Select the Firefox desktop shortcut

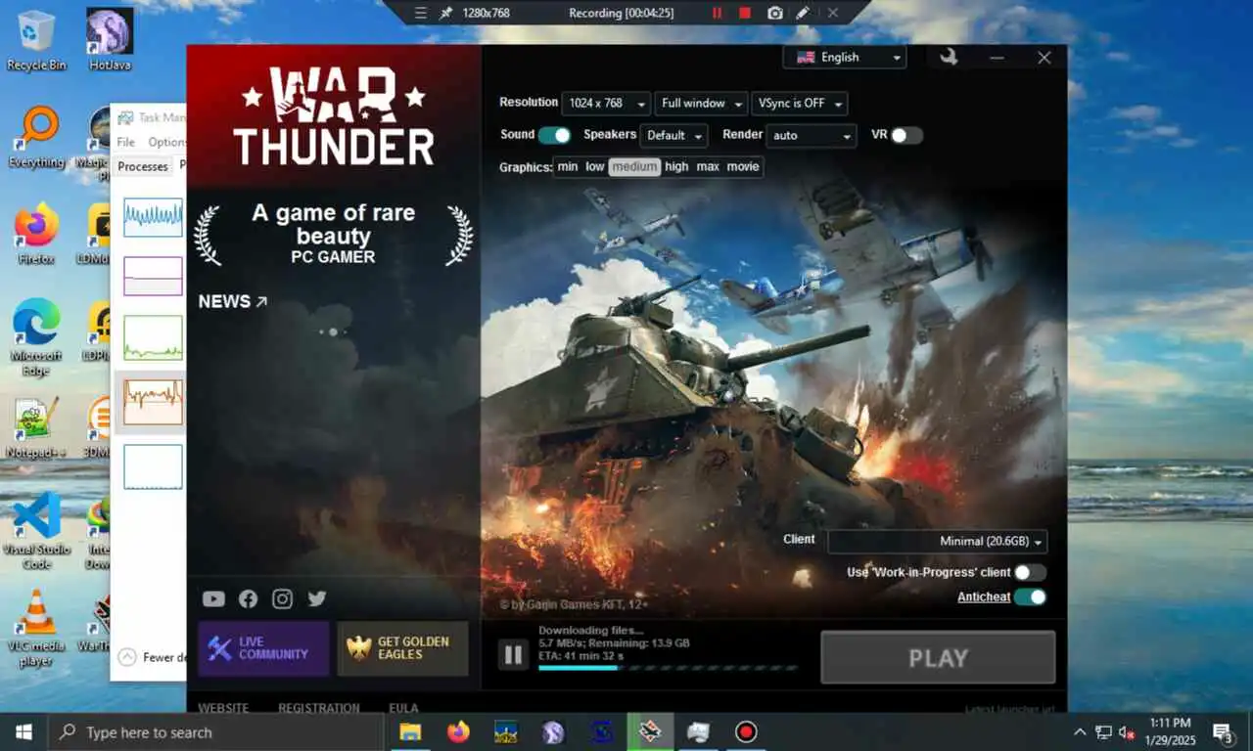(x=36, y=234)
